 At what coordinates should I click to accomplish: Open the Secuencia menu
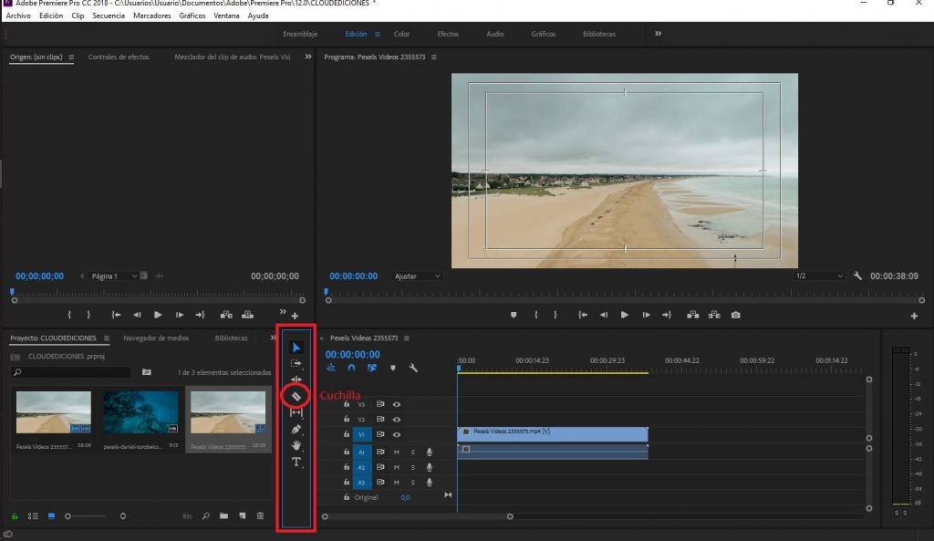[109, 16]
